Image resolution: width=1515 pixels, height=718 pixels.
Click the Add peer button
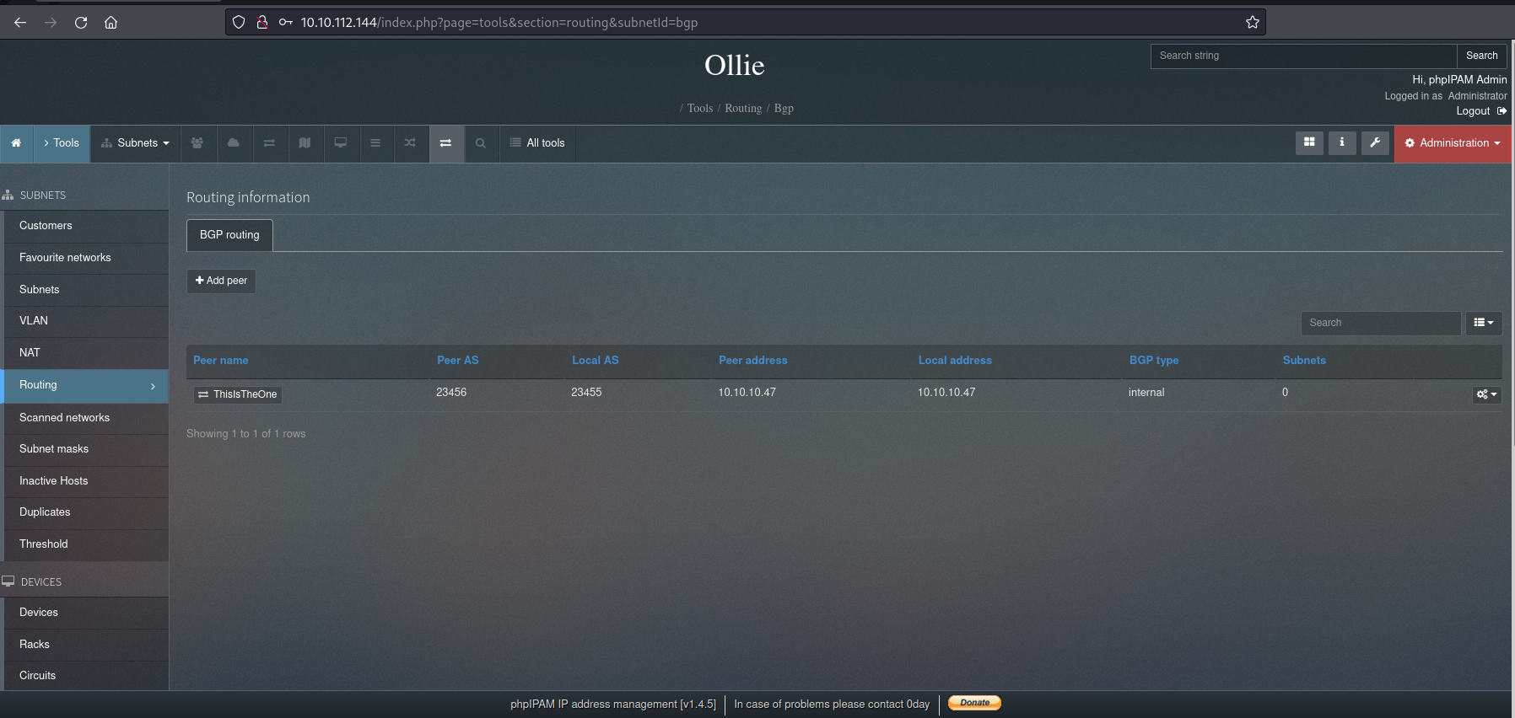(x=221, y=281)
